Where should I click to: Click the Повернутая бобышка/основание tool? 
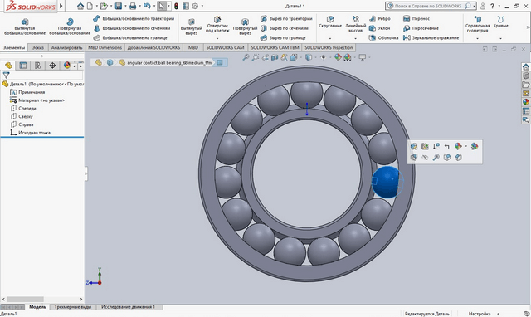(x=70, y=27)
